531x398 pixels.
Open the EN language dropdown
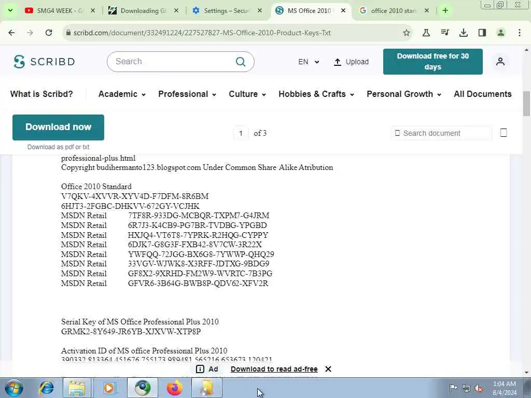(x=308, y=62)
